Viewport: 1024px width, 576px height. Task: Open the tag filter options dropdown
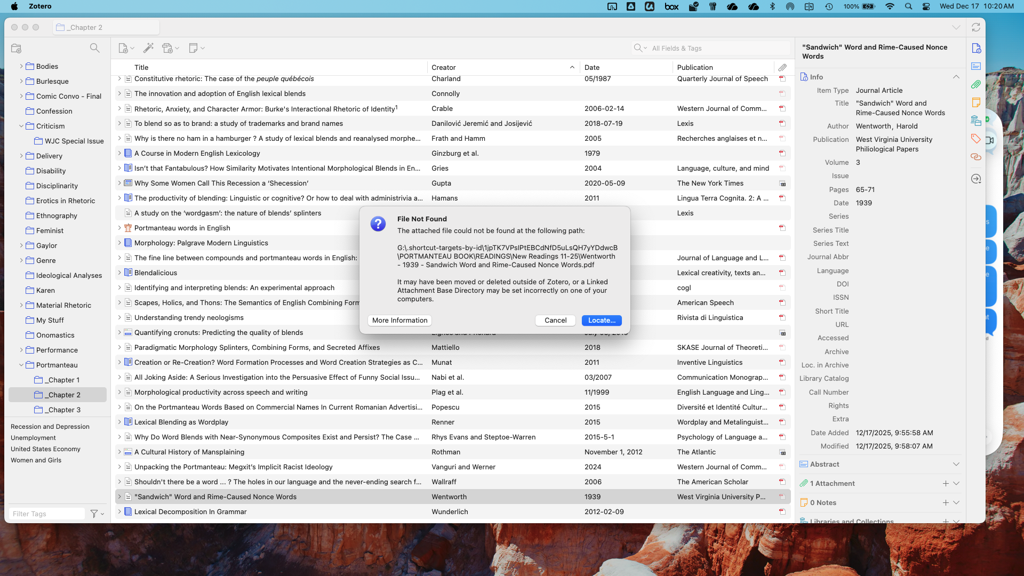pos(97,514)
